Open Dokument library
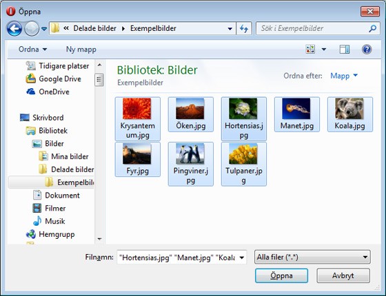The image size is (386, 296). [57, 195]
